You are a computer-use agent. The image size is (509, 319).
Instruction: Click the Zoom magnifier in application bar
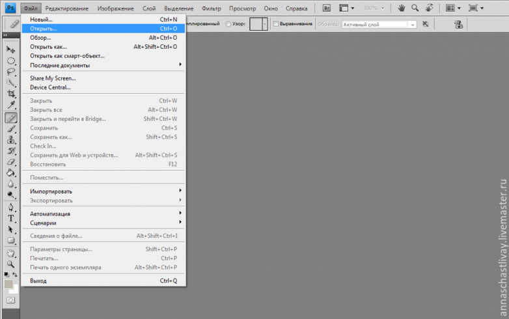(415, 8)
